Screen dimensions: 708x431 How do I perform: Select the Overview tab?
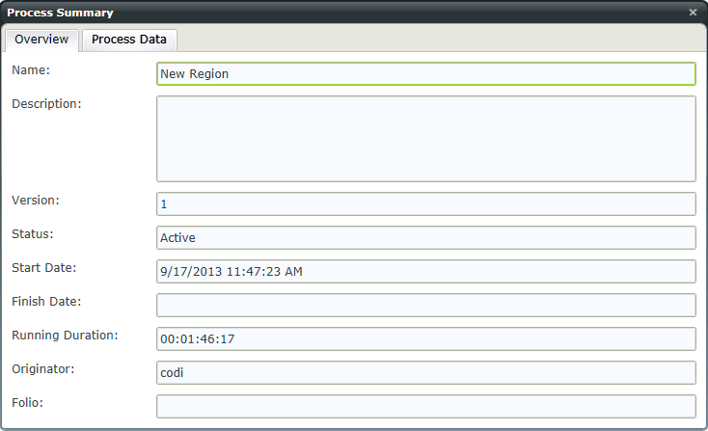coord(41,40)
